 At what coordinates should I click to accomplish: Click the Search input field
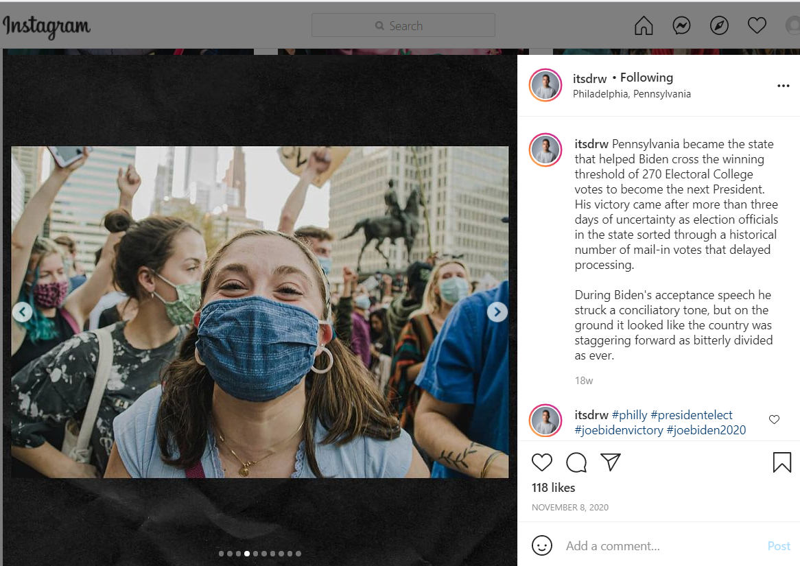[403, 26]
